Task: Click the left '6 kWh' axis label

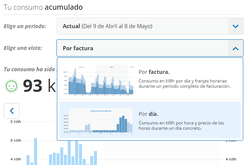Action: (x=15, y=141)
